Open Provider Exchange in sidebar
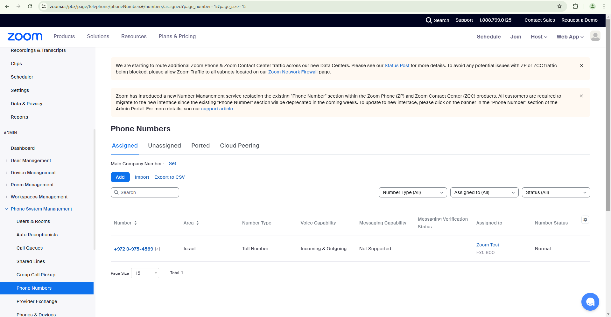The image size is (611, 317). pos(37,301)
